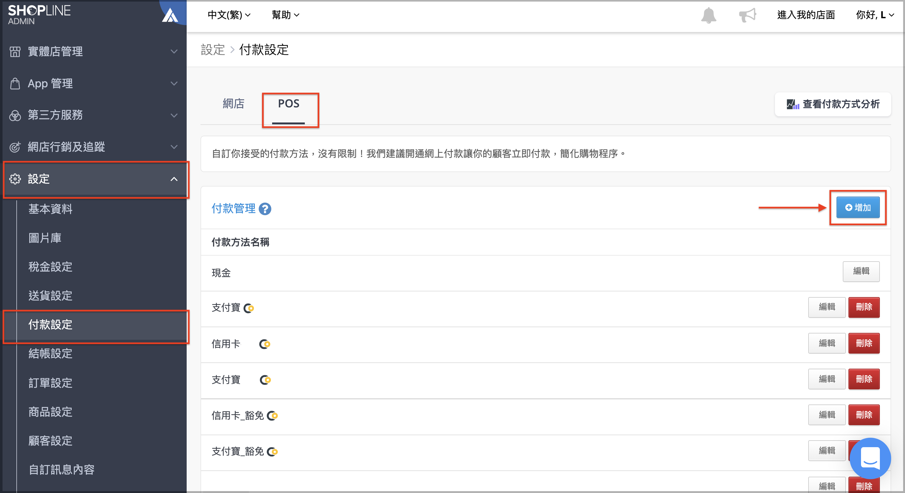Click the 信用卡_豁免 row name
Screen dimensions: 905x493
[238, 416]
